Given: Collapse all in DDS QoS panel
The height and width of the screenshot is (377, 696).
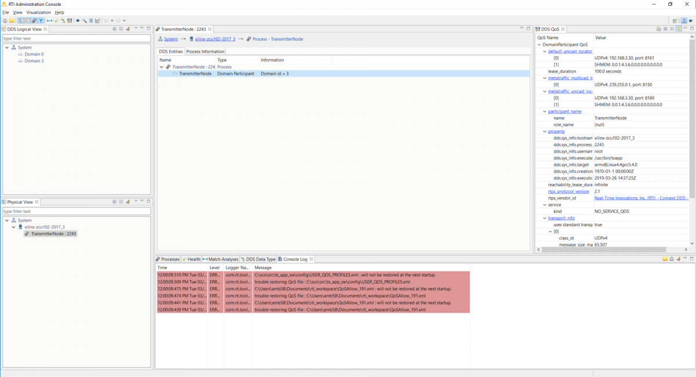Looking at the screenshot, I should 672,29.
